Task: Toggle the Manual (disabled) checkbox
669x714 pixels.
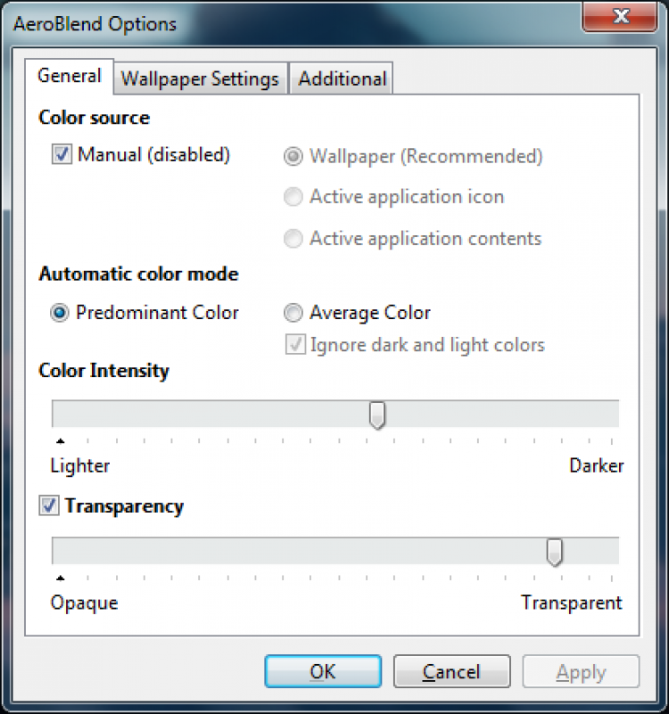Action: coord(62,155)
